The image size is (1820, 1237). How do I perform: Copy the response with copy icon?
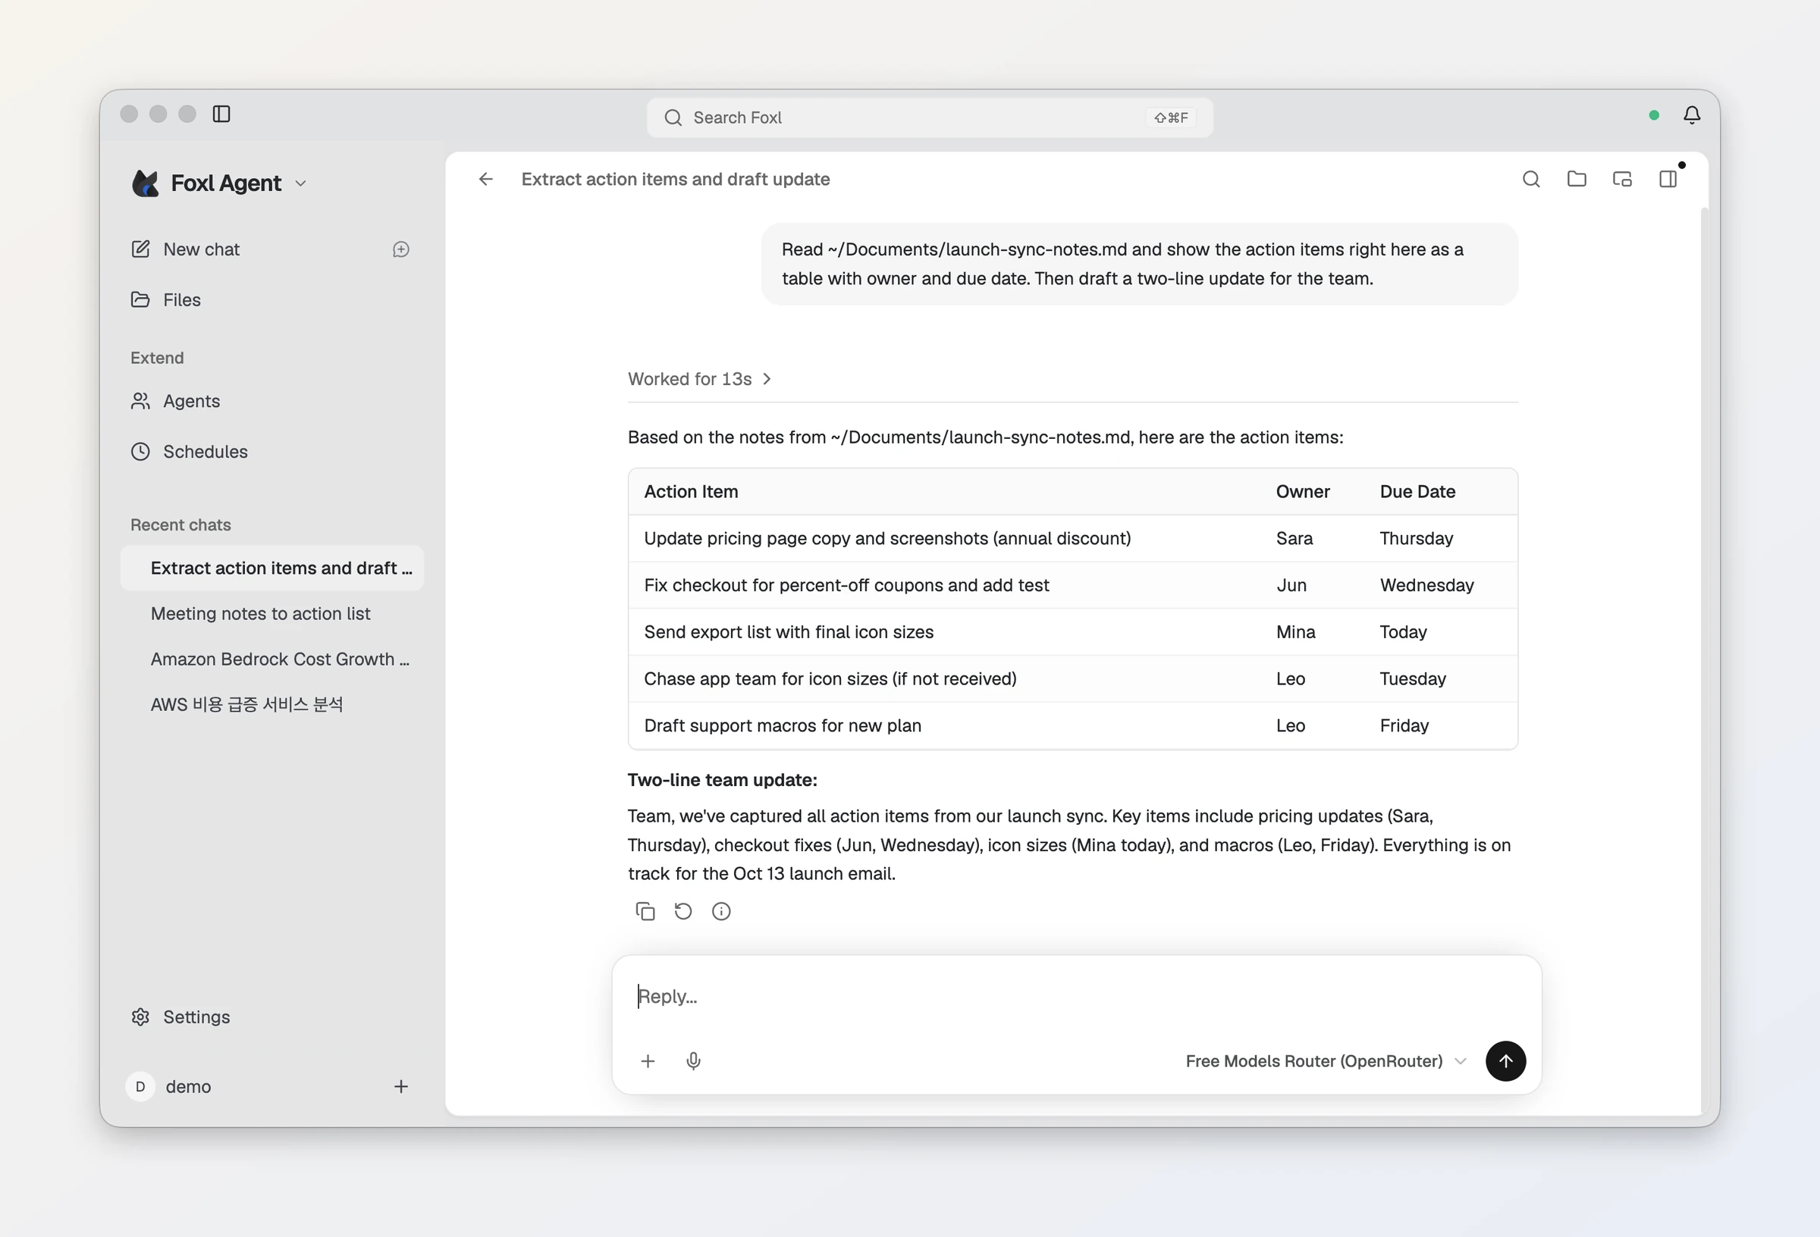645,911
